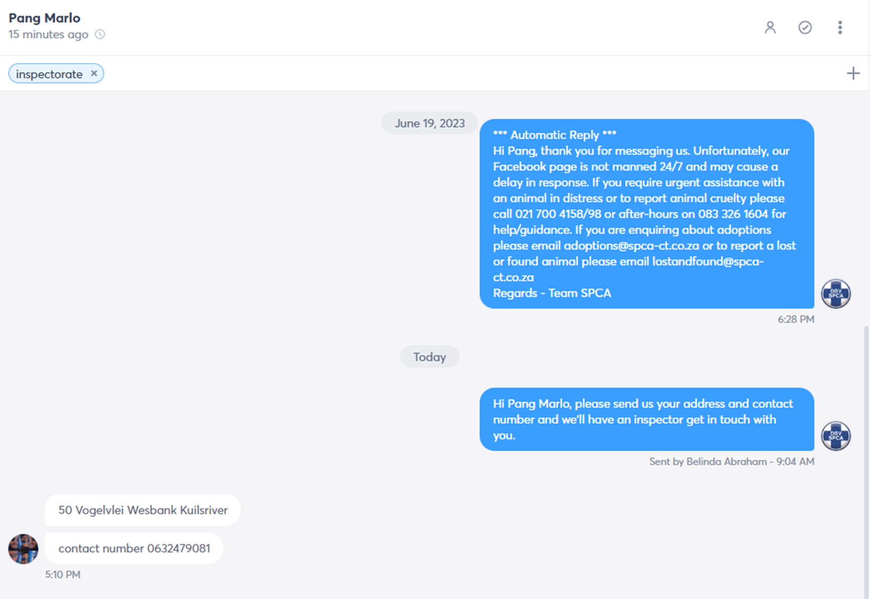Select the contact number 0632479081 message
Viewport: 871px width, 599px height.
pyautogui.click(x=134, y=548)
